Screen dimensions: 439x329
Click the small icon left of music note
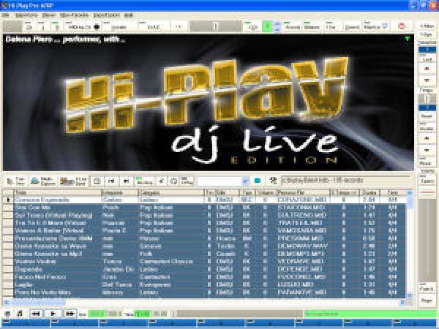pyautogui.click(x=7, y=314)
